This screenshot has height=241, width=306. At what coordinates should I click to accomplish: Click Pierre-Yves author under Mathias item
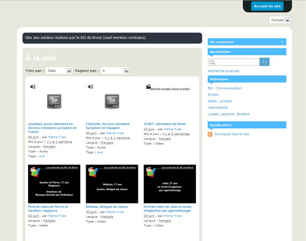115,212
